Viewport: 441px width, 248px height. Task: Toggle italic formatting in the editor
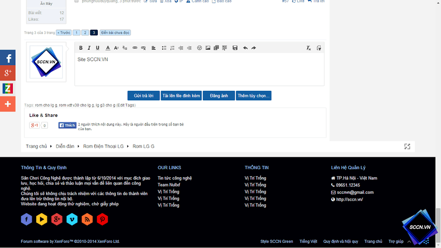[x=89, y=48]
